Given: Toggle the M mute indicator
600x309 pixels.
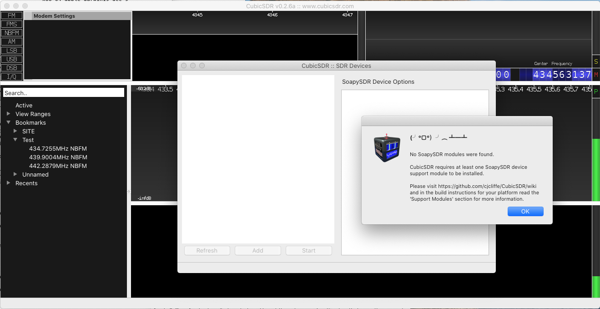Looking at the screenshot, I should 596,74.
